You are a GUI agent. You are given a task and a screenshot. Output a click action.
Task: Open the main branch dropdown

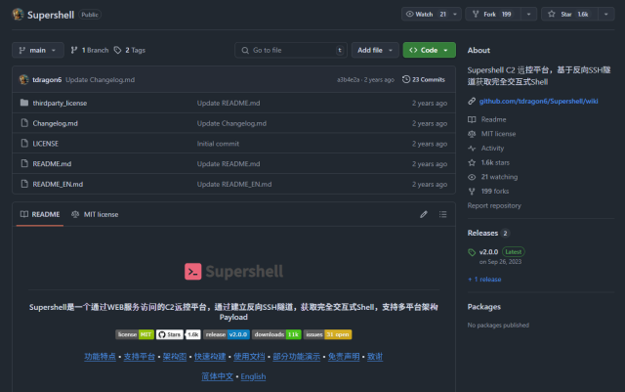tap(38, 50)
